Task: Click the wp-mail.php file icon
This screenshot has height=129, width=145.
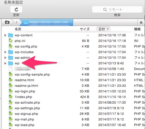Action: pos(11,119)
